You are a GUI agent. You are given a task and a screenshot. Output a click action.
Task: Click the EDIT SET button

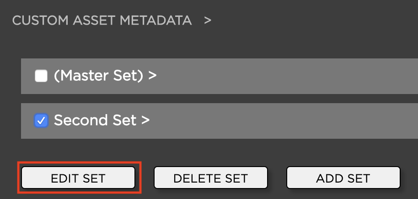[x=78, y=178]
